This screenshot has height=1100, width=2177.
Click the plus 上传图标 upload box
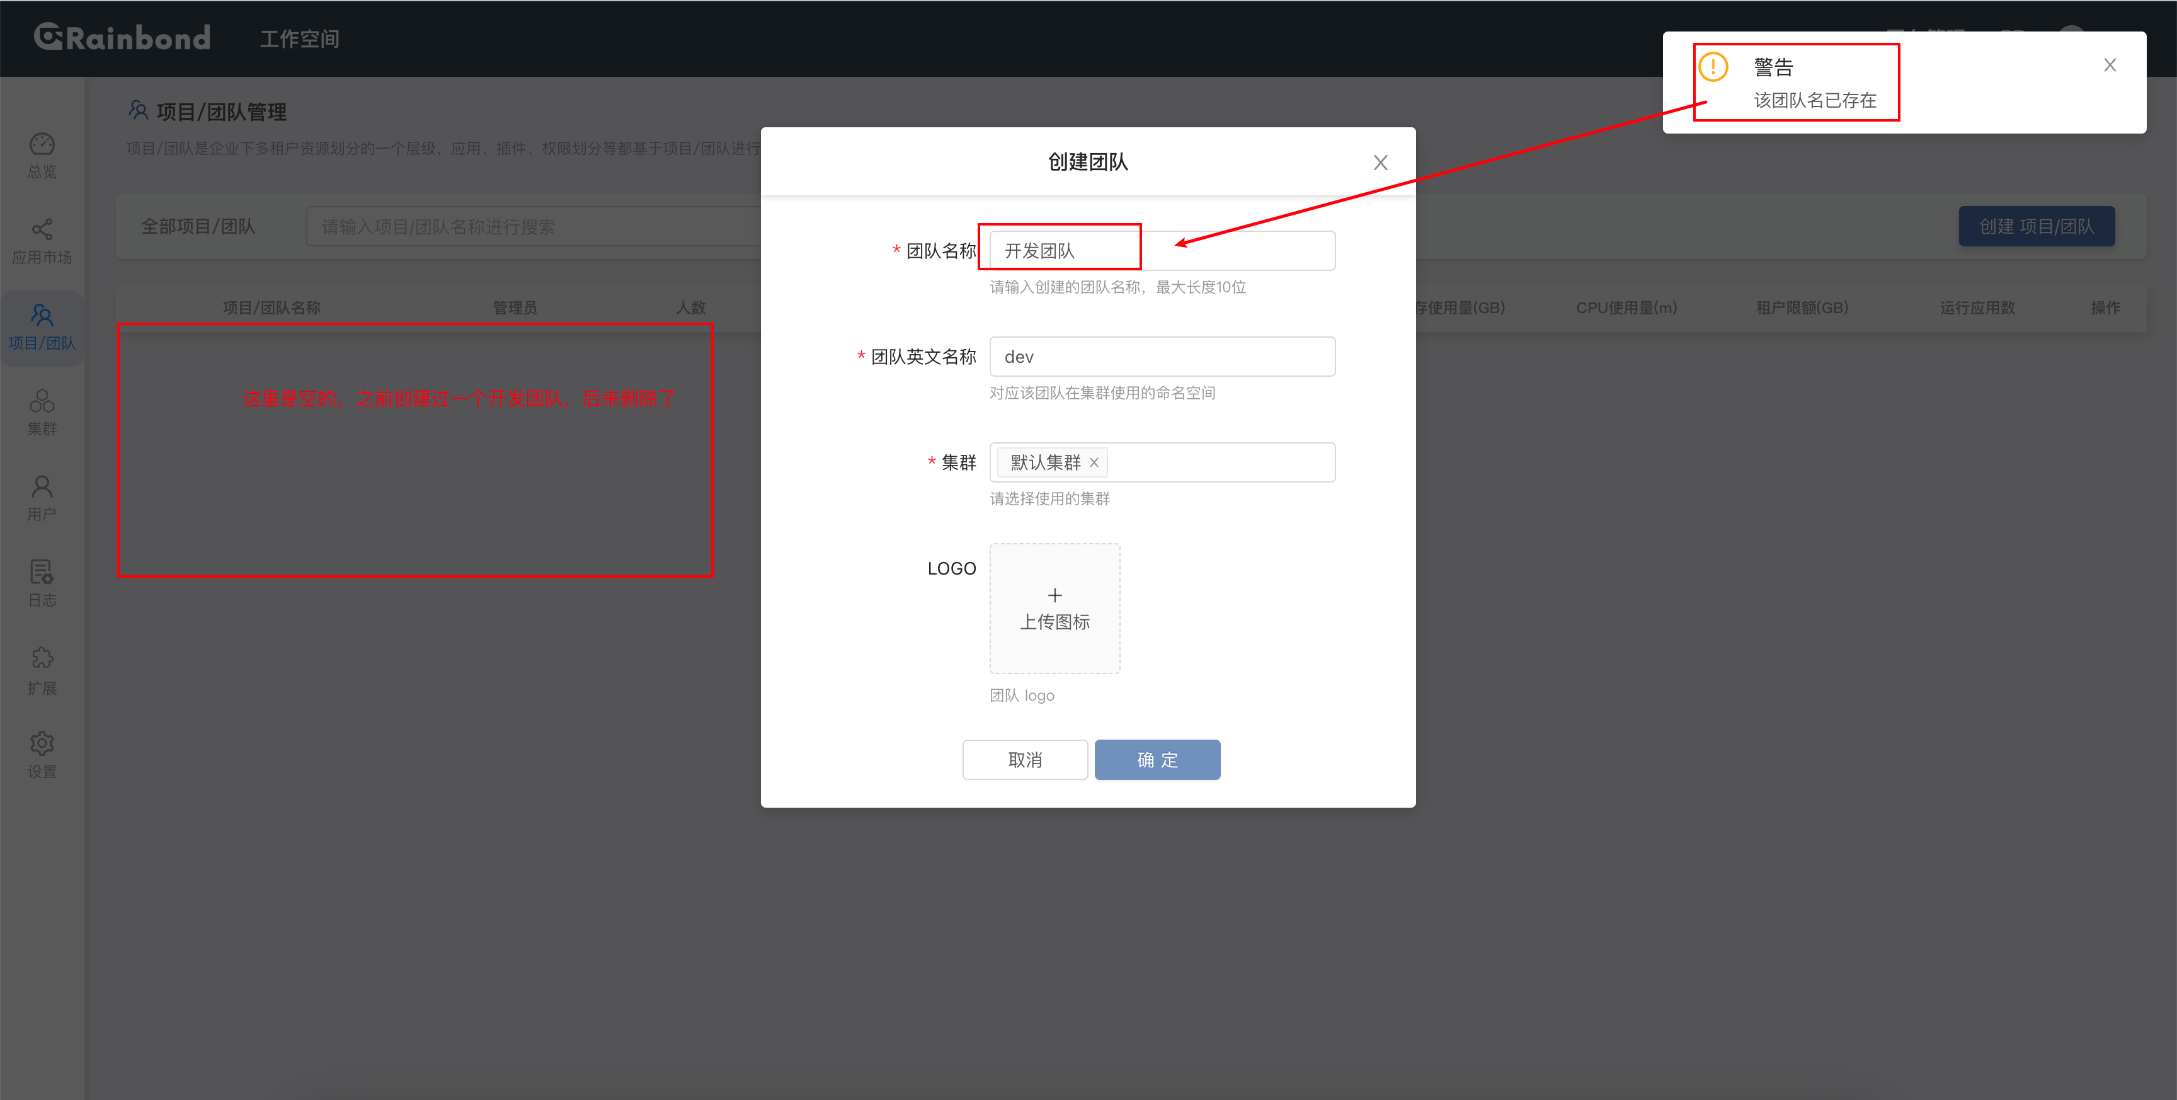point(1054,609)
